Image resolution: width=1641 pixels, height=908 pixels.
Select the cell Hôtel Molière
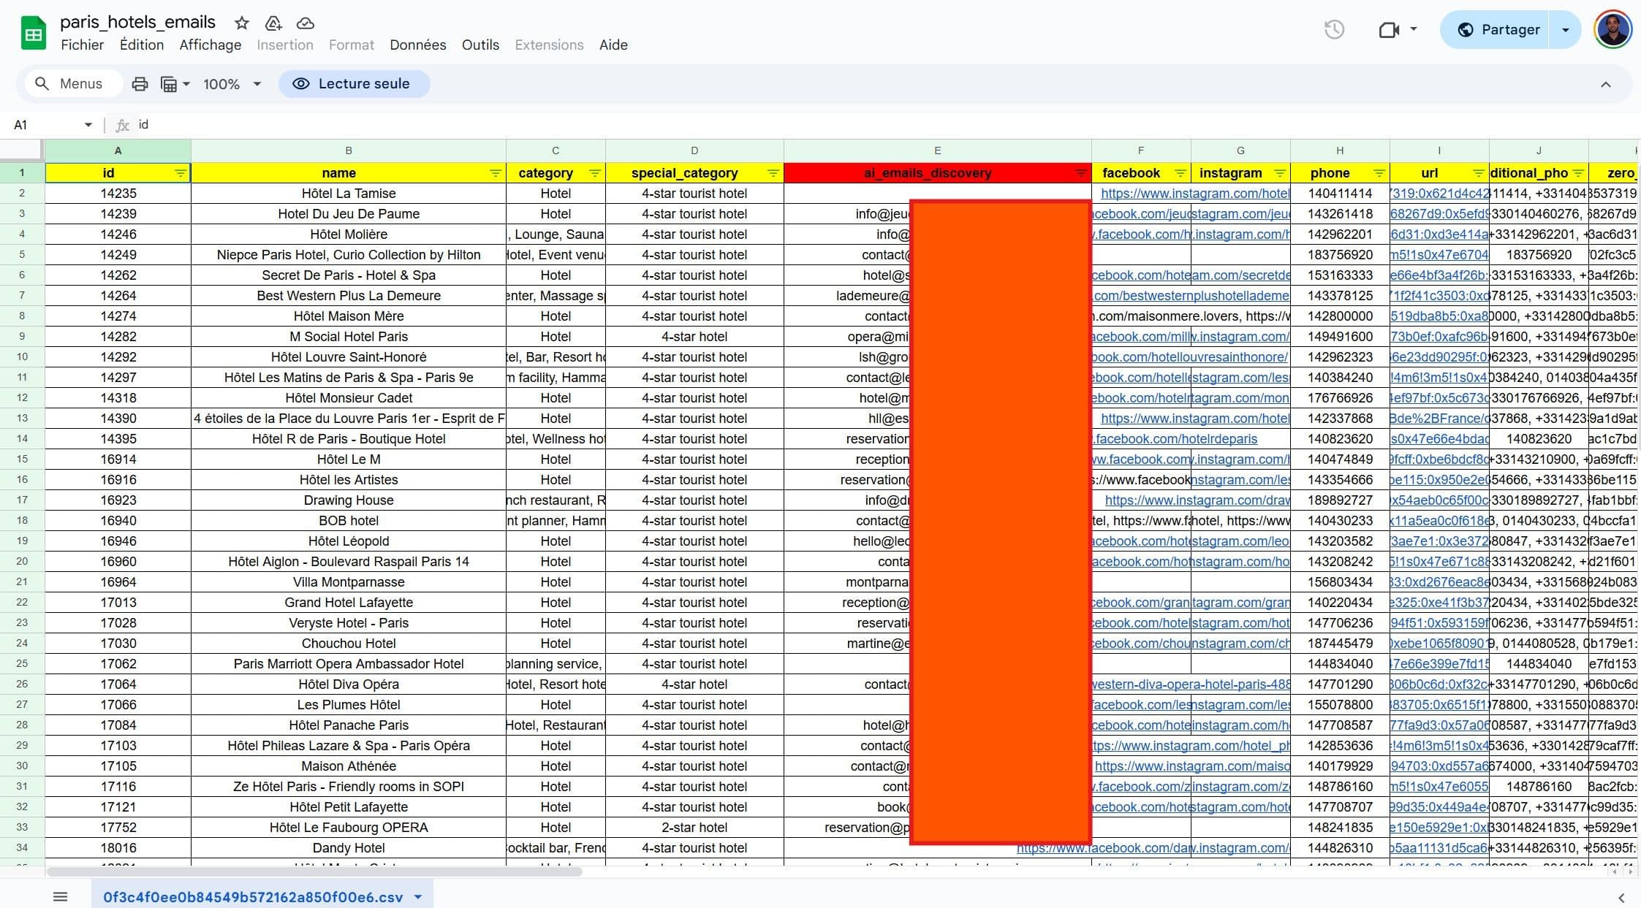pyautogui.click(x=349, y=234)
